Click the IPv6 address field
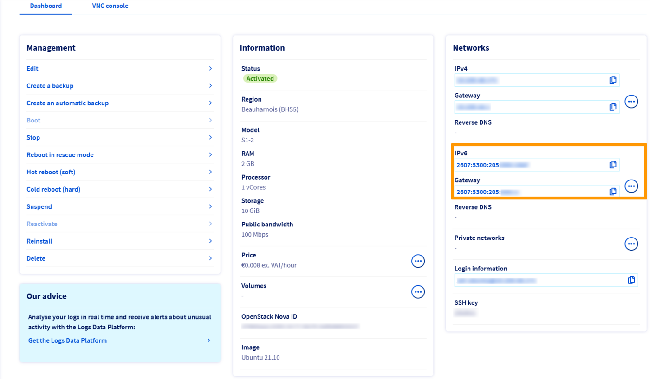 tap(529, 165)
